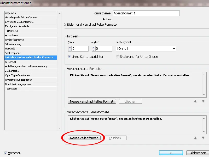This screenshot has height=157, width=209.
Task: Click the Zeilen value field
Action: [80, 49]
